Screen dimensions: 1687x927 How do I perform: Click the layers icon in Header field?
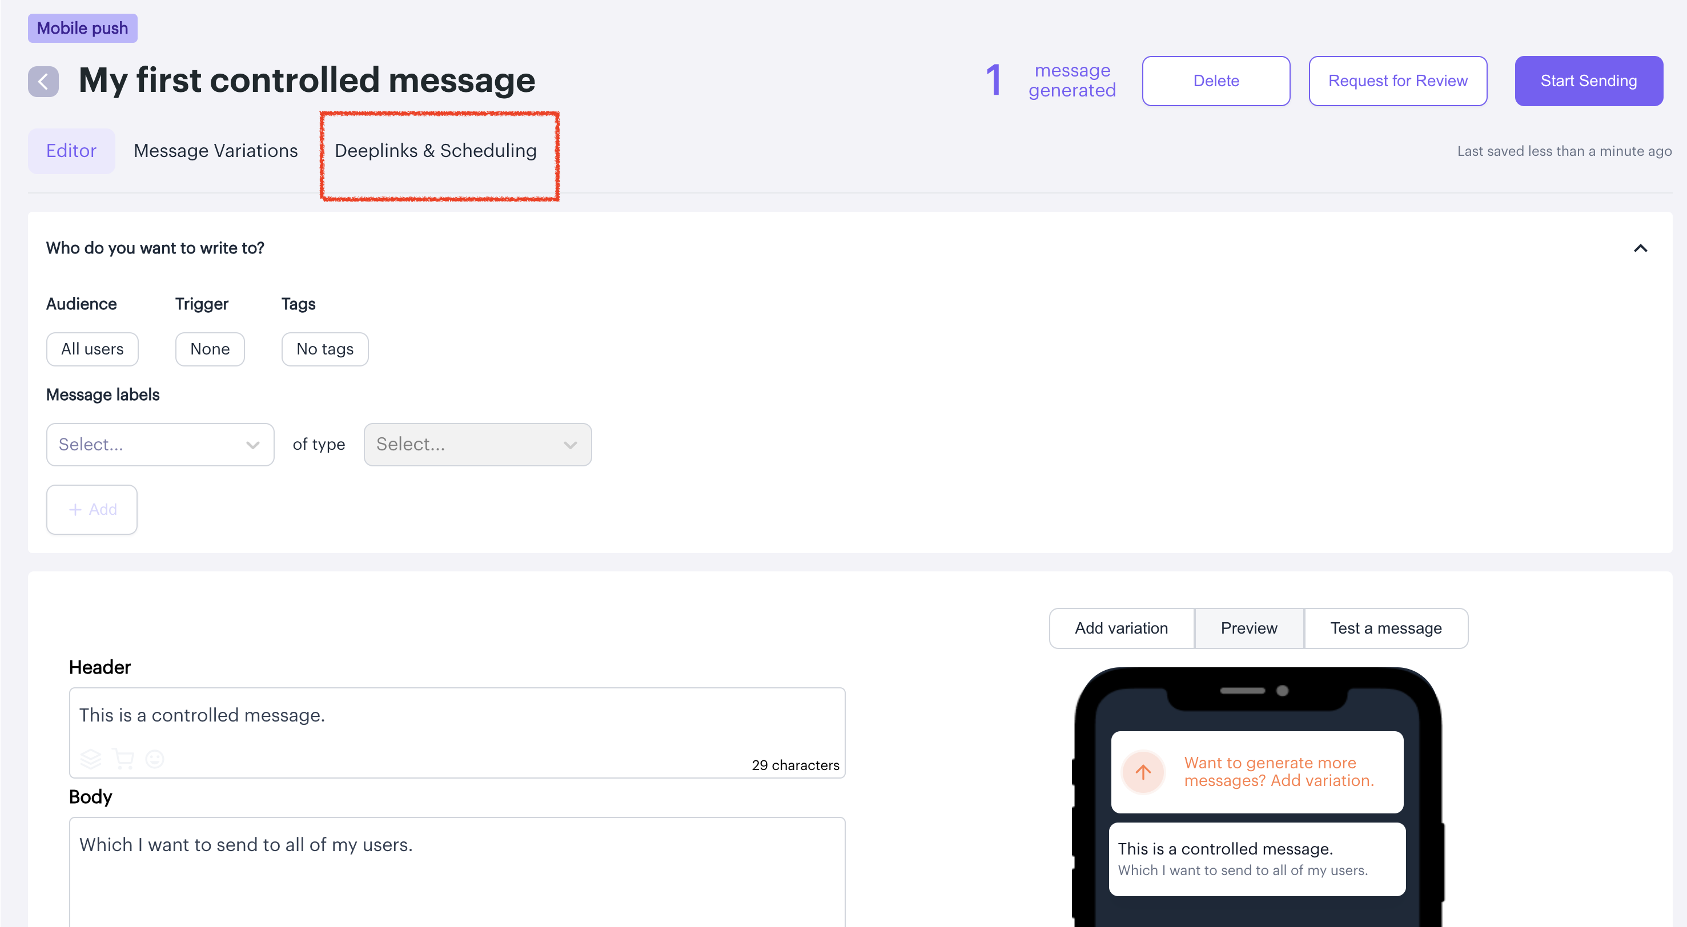tap(90, 759)
